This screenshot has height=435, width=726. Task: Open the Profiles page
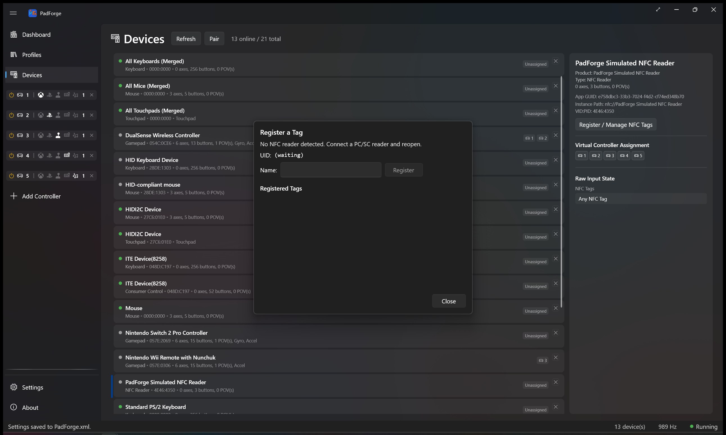click(x=52, y=55)
